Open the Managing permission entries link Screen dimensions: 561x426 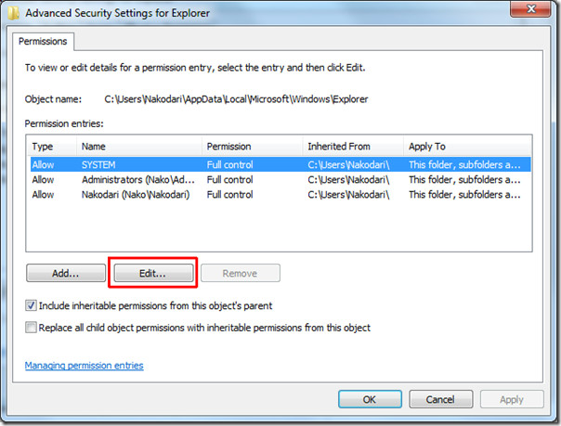[85, 366]
